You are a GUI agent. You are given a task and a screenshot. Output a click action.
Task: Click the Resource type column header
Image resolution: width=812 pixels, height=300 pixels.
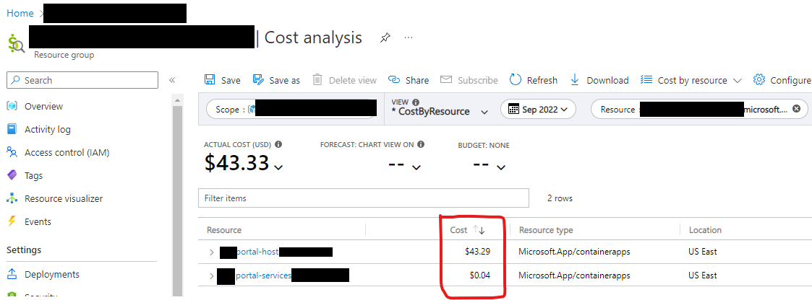pos(546,230)
